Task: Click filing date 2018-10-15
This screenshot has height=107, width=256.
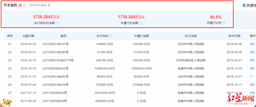Action: pos(28,60)
